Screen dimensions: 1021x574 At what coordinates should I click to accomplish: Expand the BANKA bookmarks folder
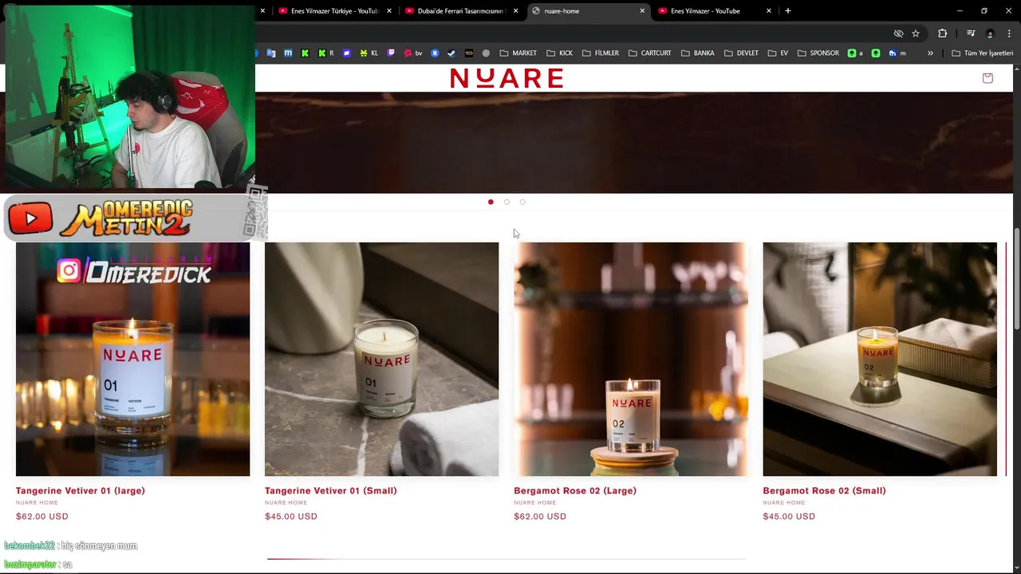(x=698, y=53)
